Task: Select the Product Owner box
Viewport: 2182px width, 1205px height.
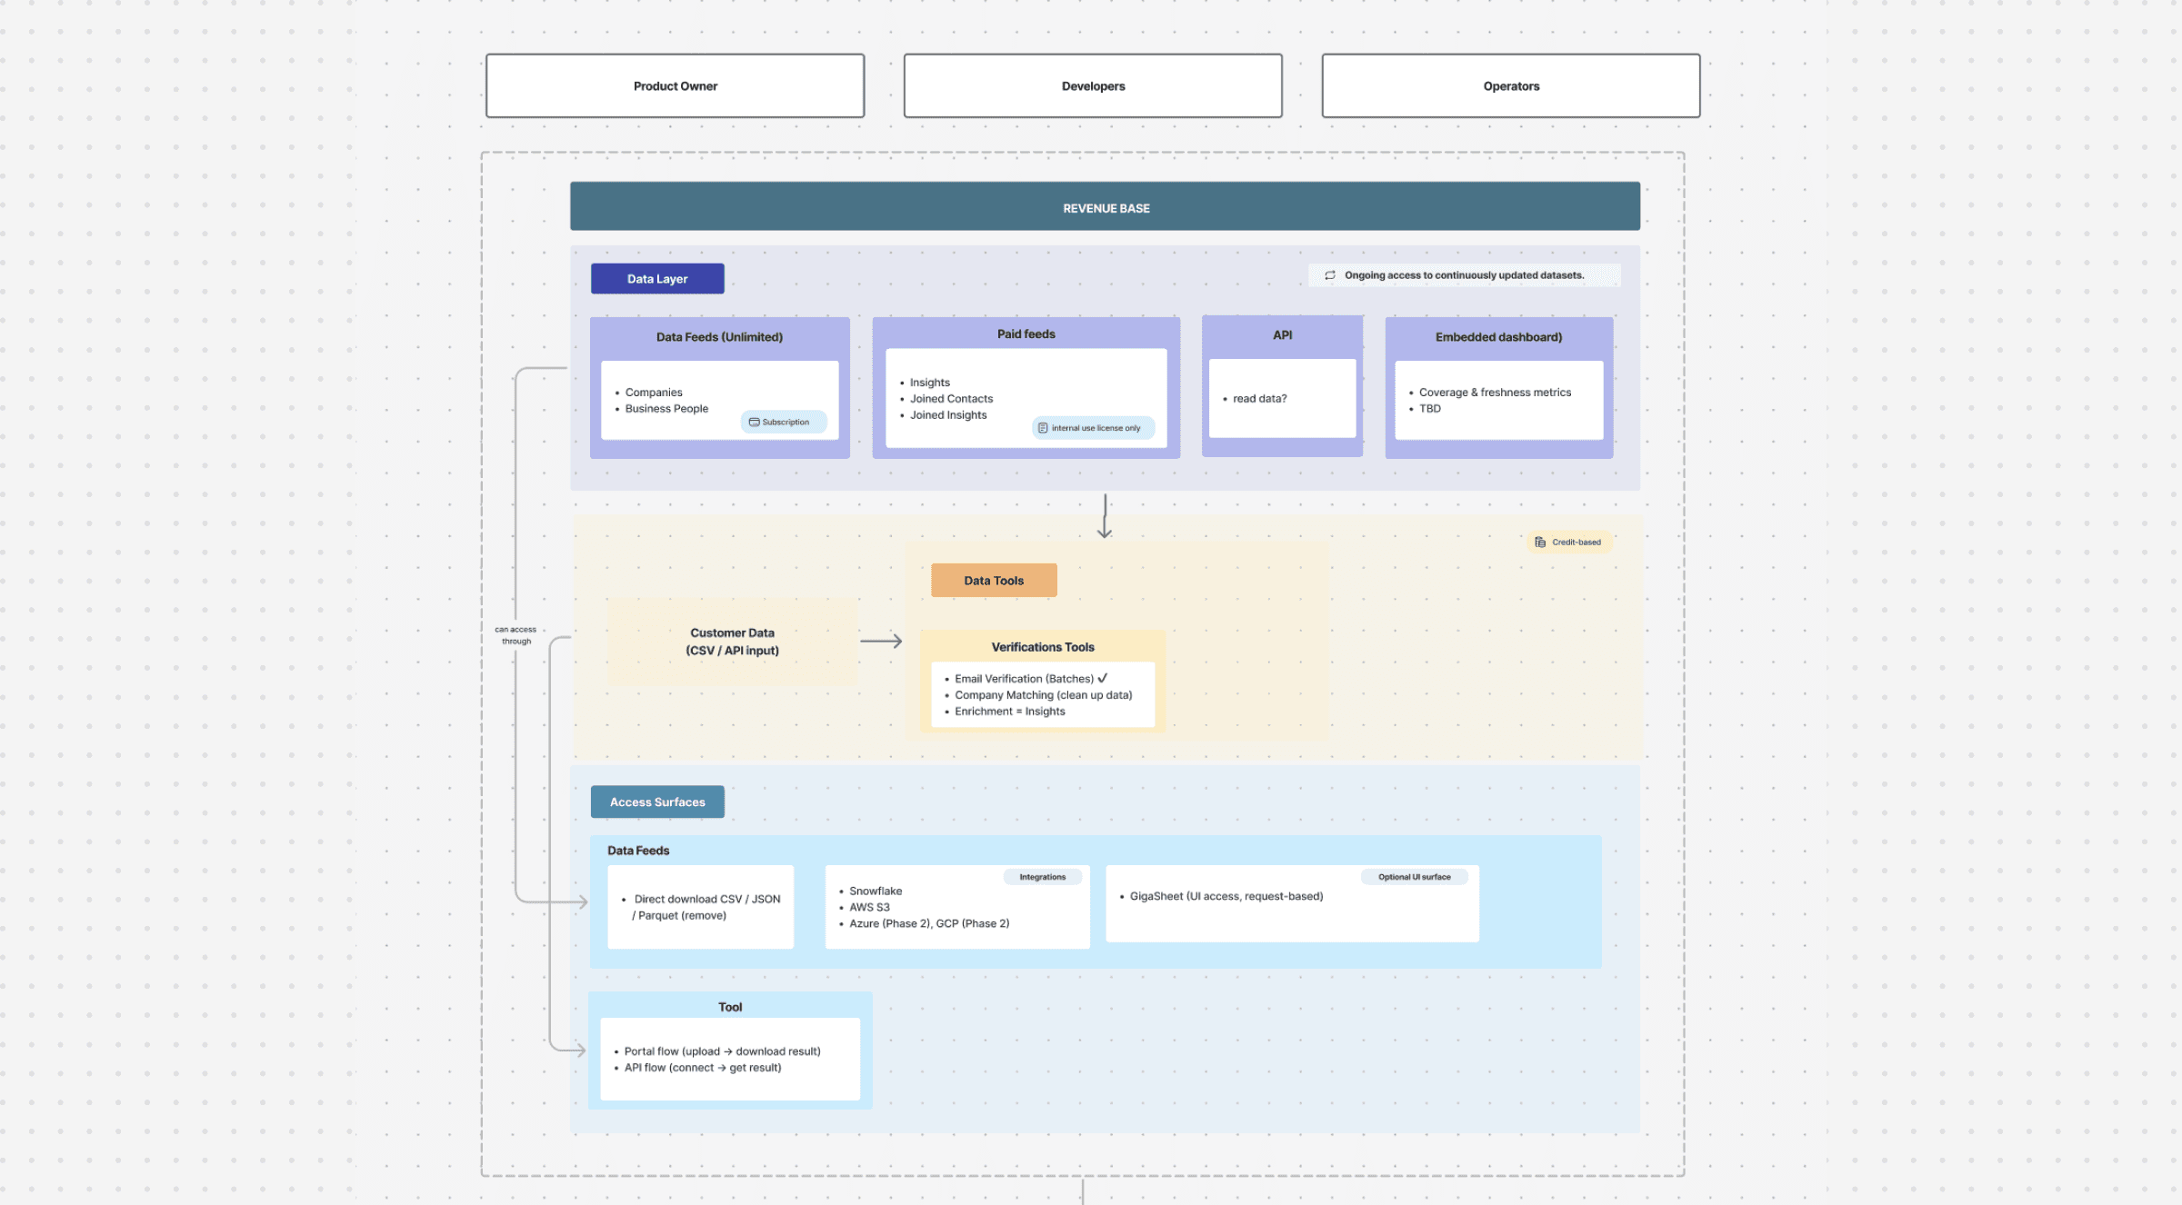Action: [x=675, y=86]
